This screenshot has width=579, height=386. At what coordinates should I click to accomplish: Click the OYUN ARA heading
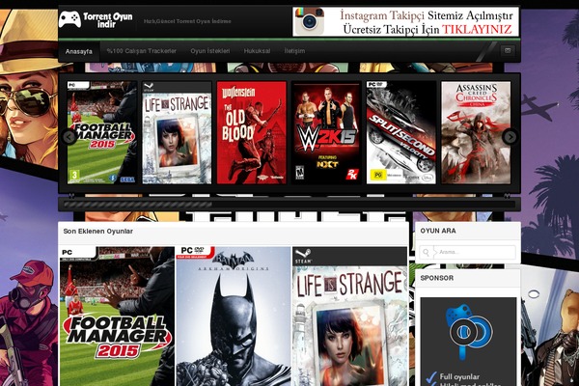(438, 231)
